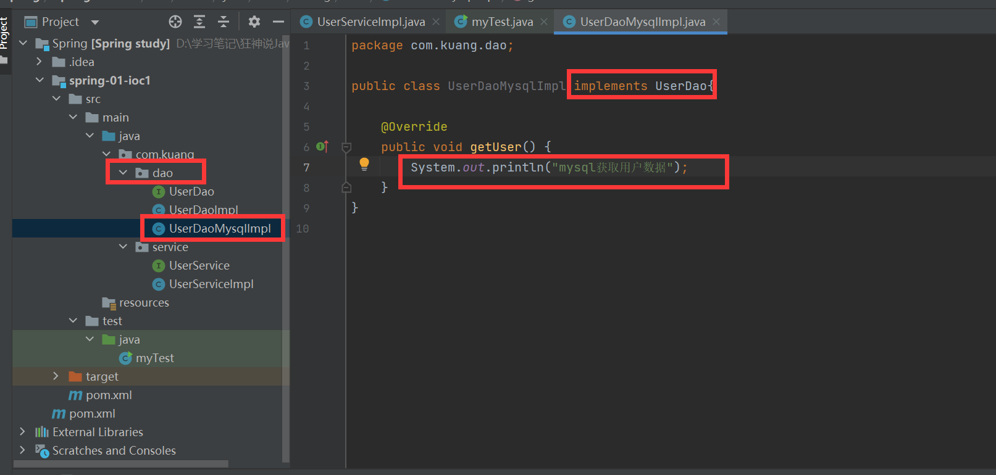
Task: Click the Scratches and Consoles icon
Action: coord(41,451)
